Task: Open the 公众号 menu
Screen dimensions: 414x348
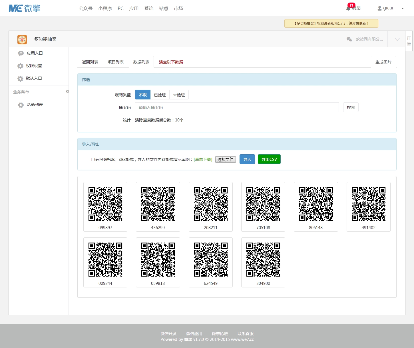Action: pos(86,8)
